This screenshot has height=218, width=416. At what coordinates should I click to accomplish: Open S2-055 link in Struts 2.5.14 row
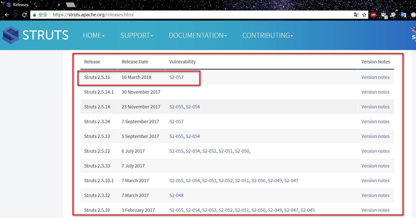point(176,107)
